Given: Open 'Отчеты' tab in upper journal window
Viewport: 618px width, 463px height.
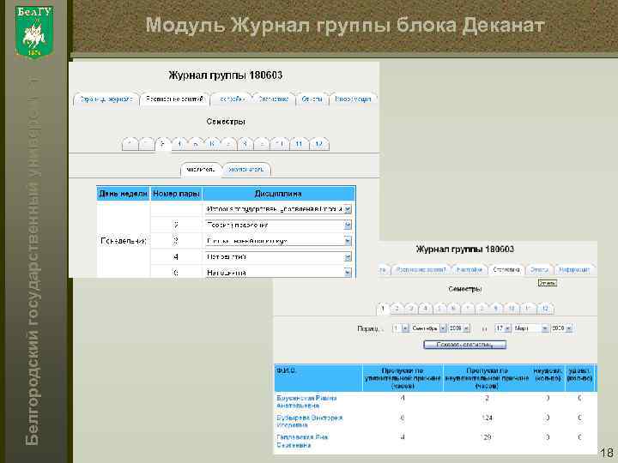Looking at the screenshot, I should coord(312,99).
